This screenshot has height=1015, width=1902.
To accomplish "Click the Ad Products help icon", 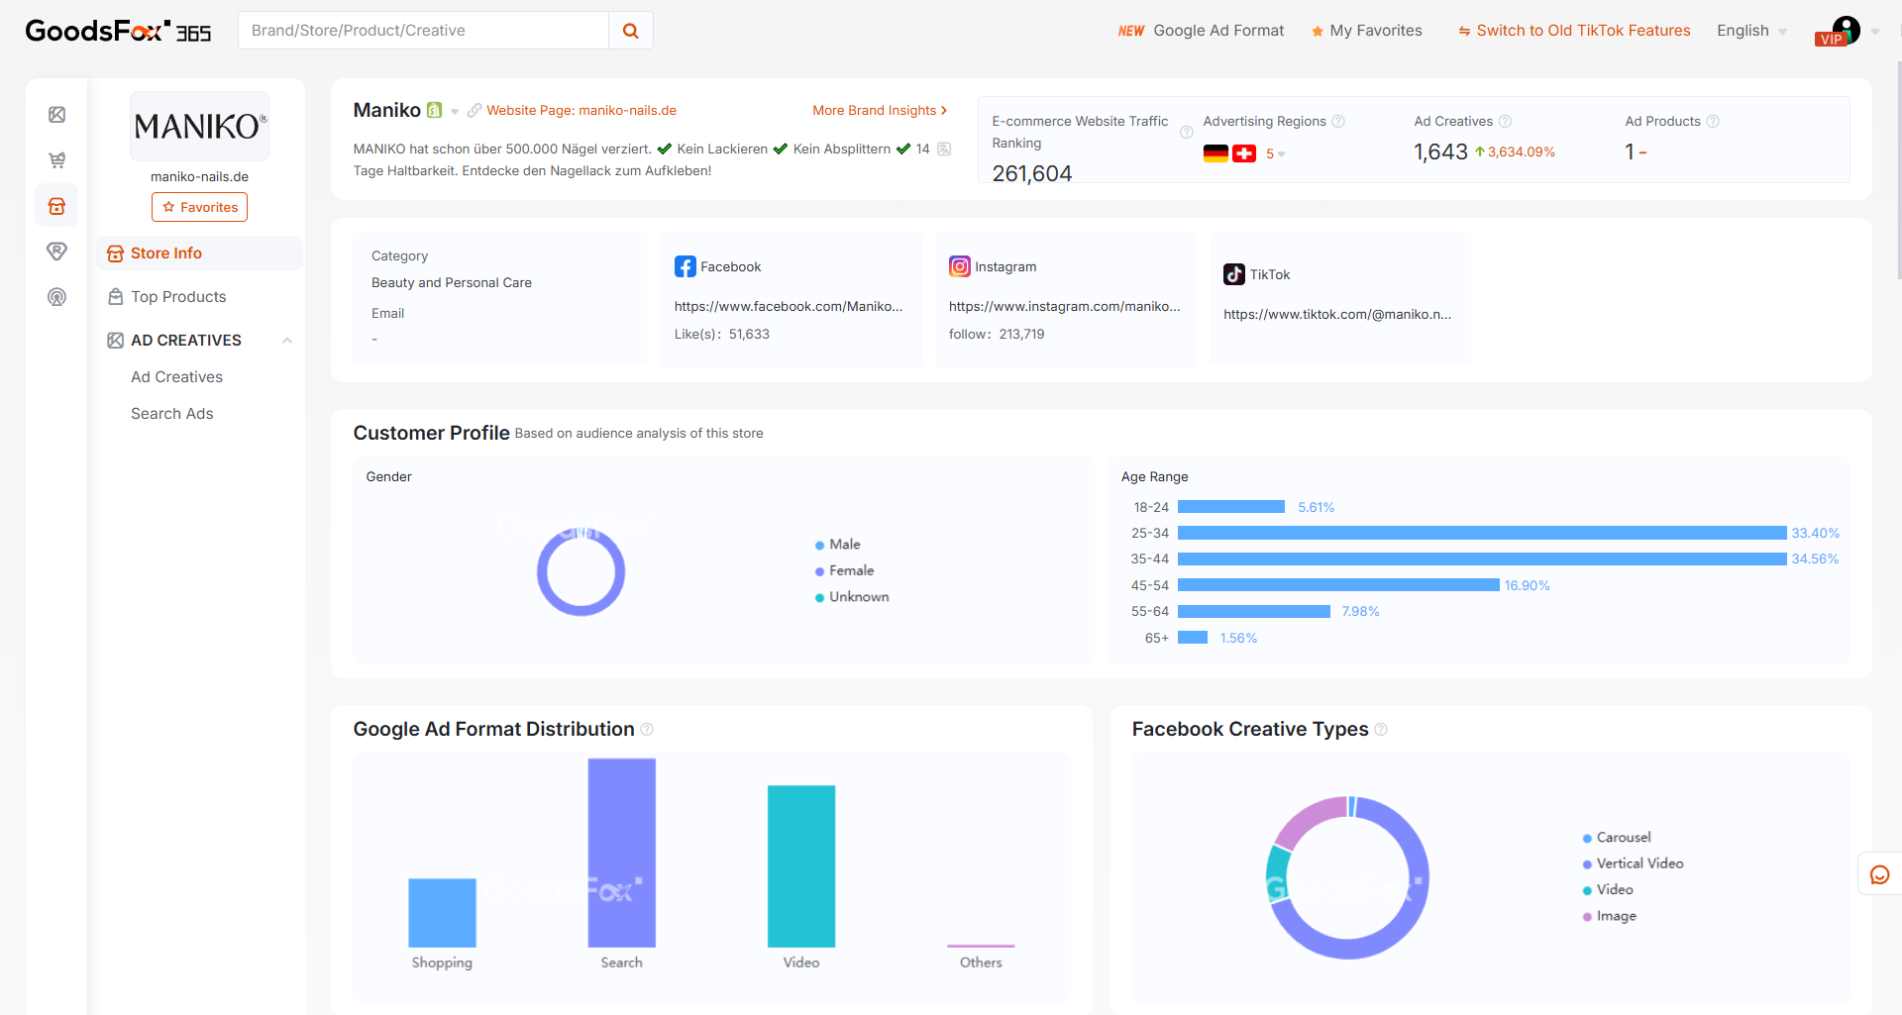I will [1713, 121].
